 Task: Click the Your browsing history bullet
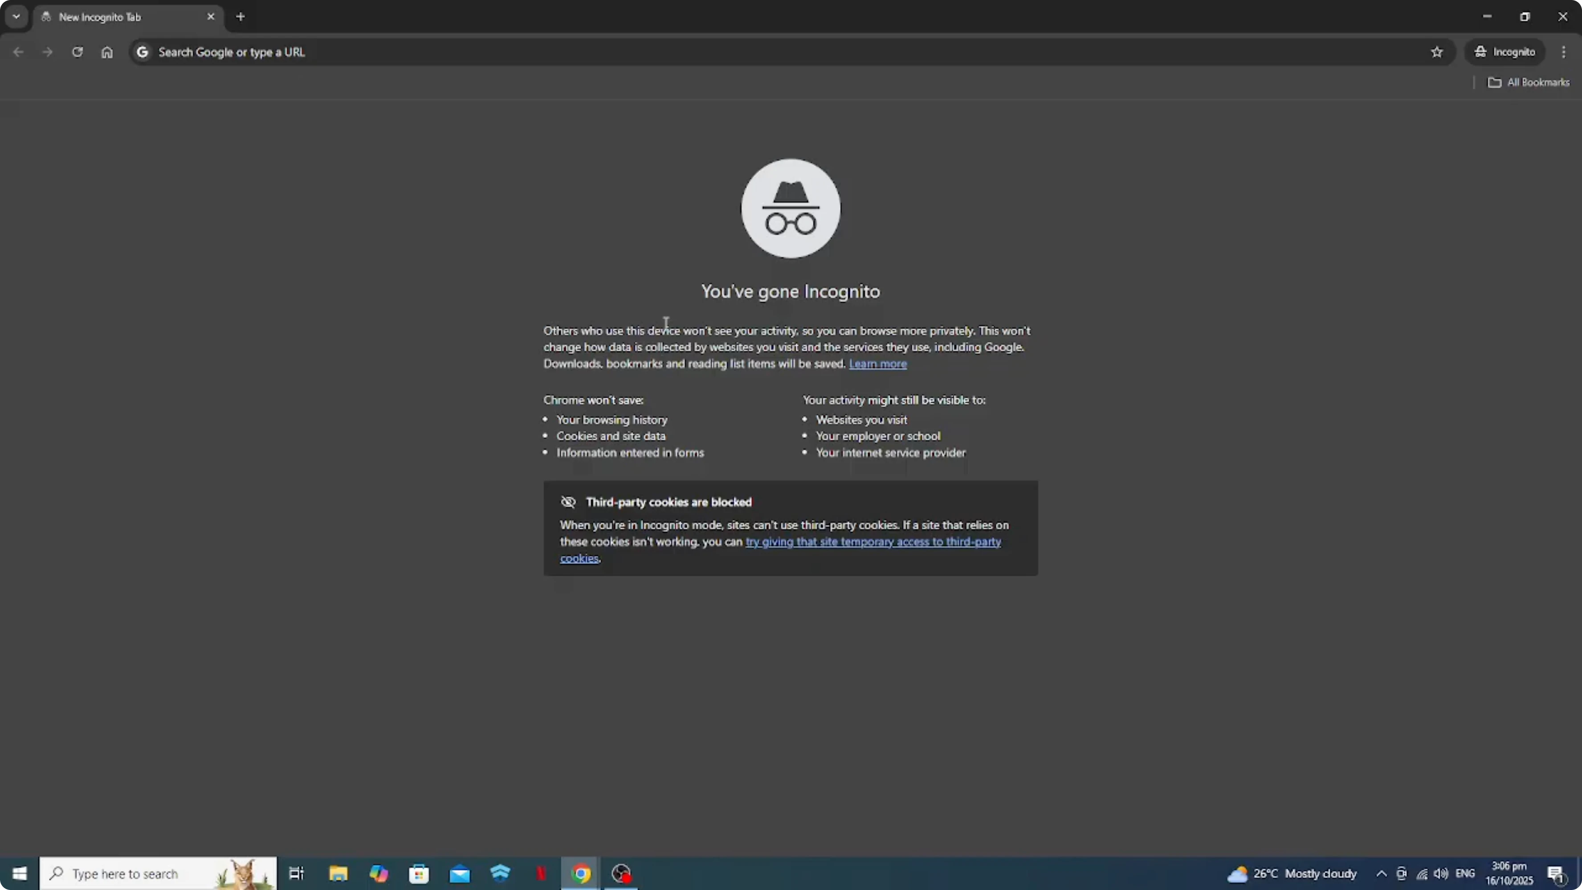612,420
